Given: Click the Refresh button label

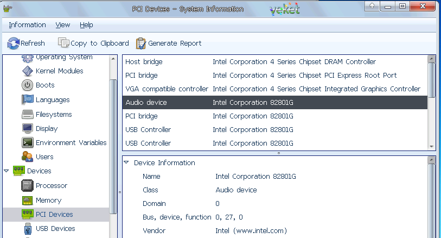Looking at the screenshot, I should click(33, 43).
